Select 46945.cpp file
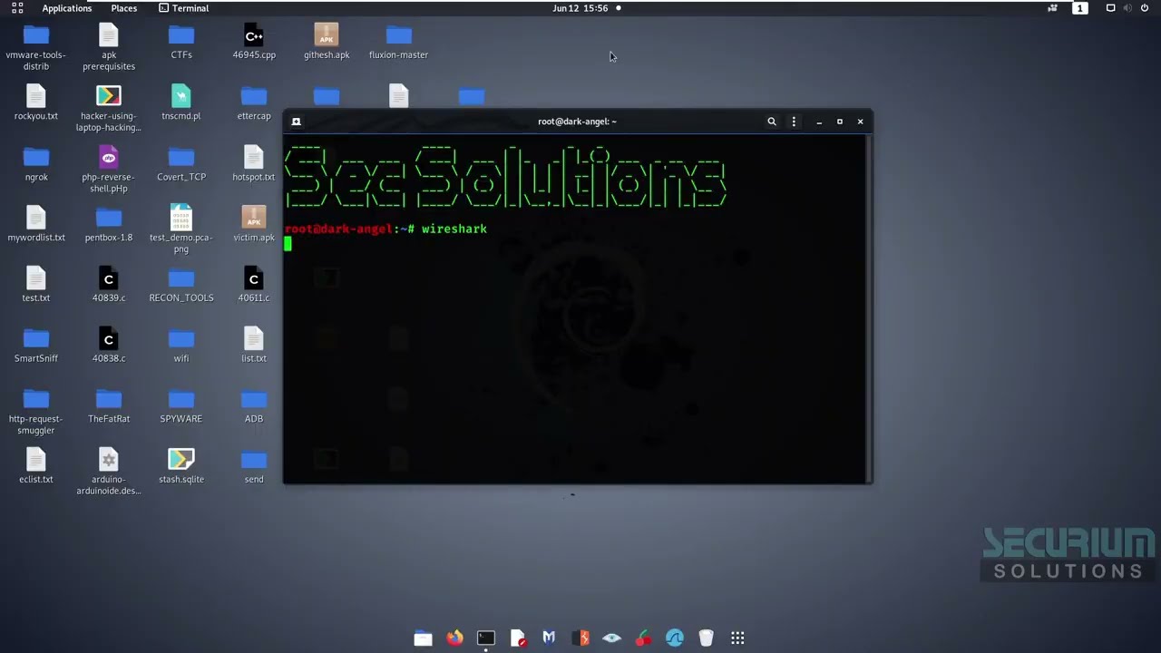1161x653 pixels. click(x=254, y=43)
